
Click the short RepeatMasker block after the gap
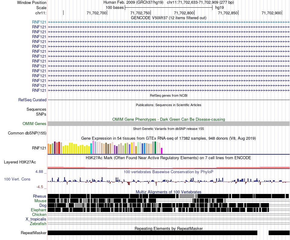(279, 233)
